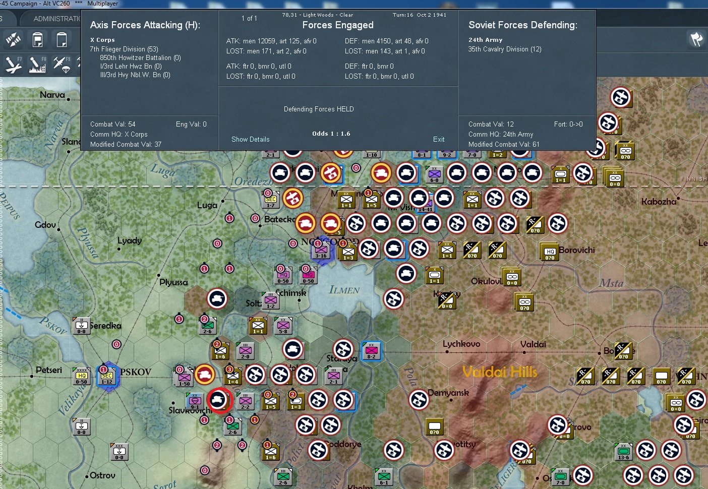Viewport: 708px width, 489px height.
Task: Activate the F7 bomb airfield mode
Action: (14, 65)
